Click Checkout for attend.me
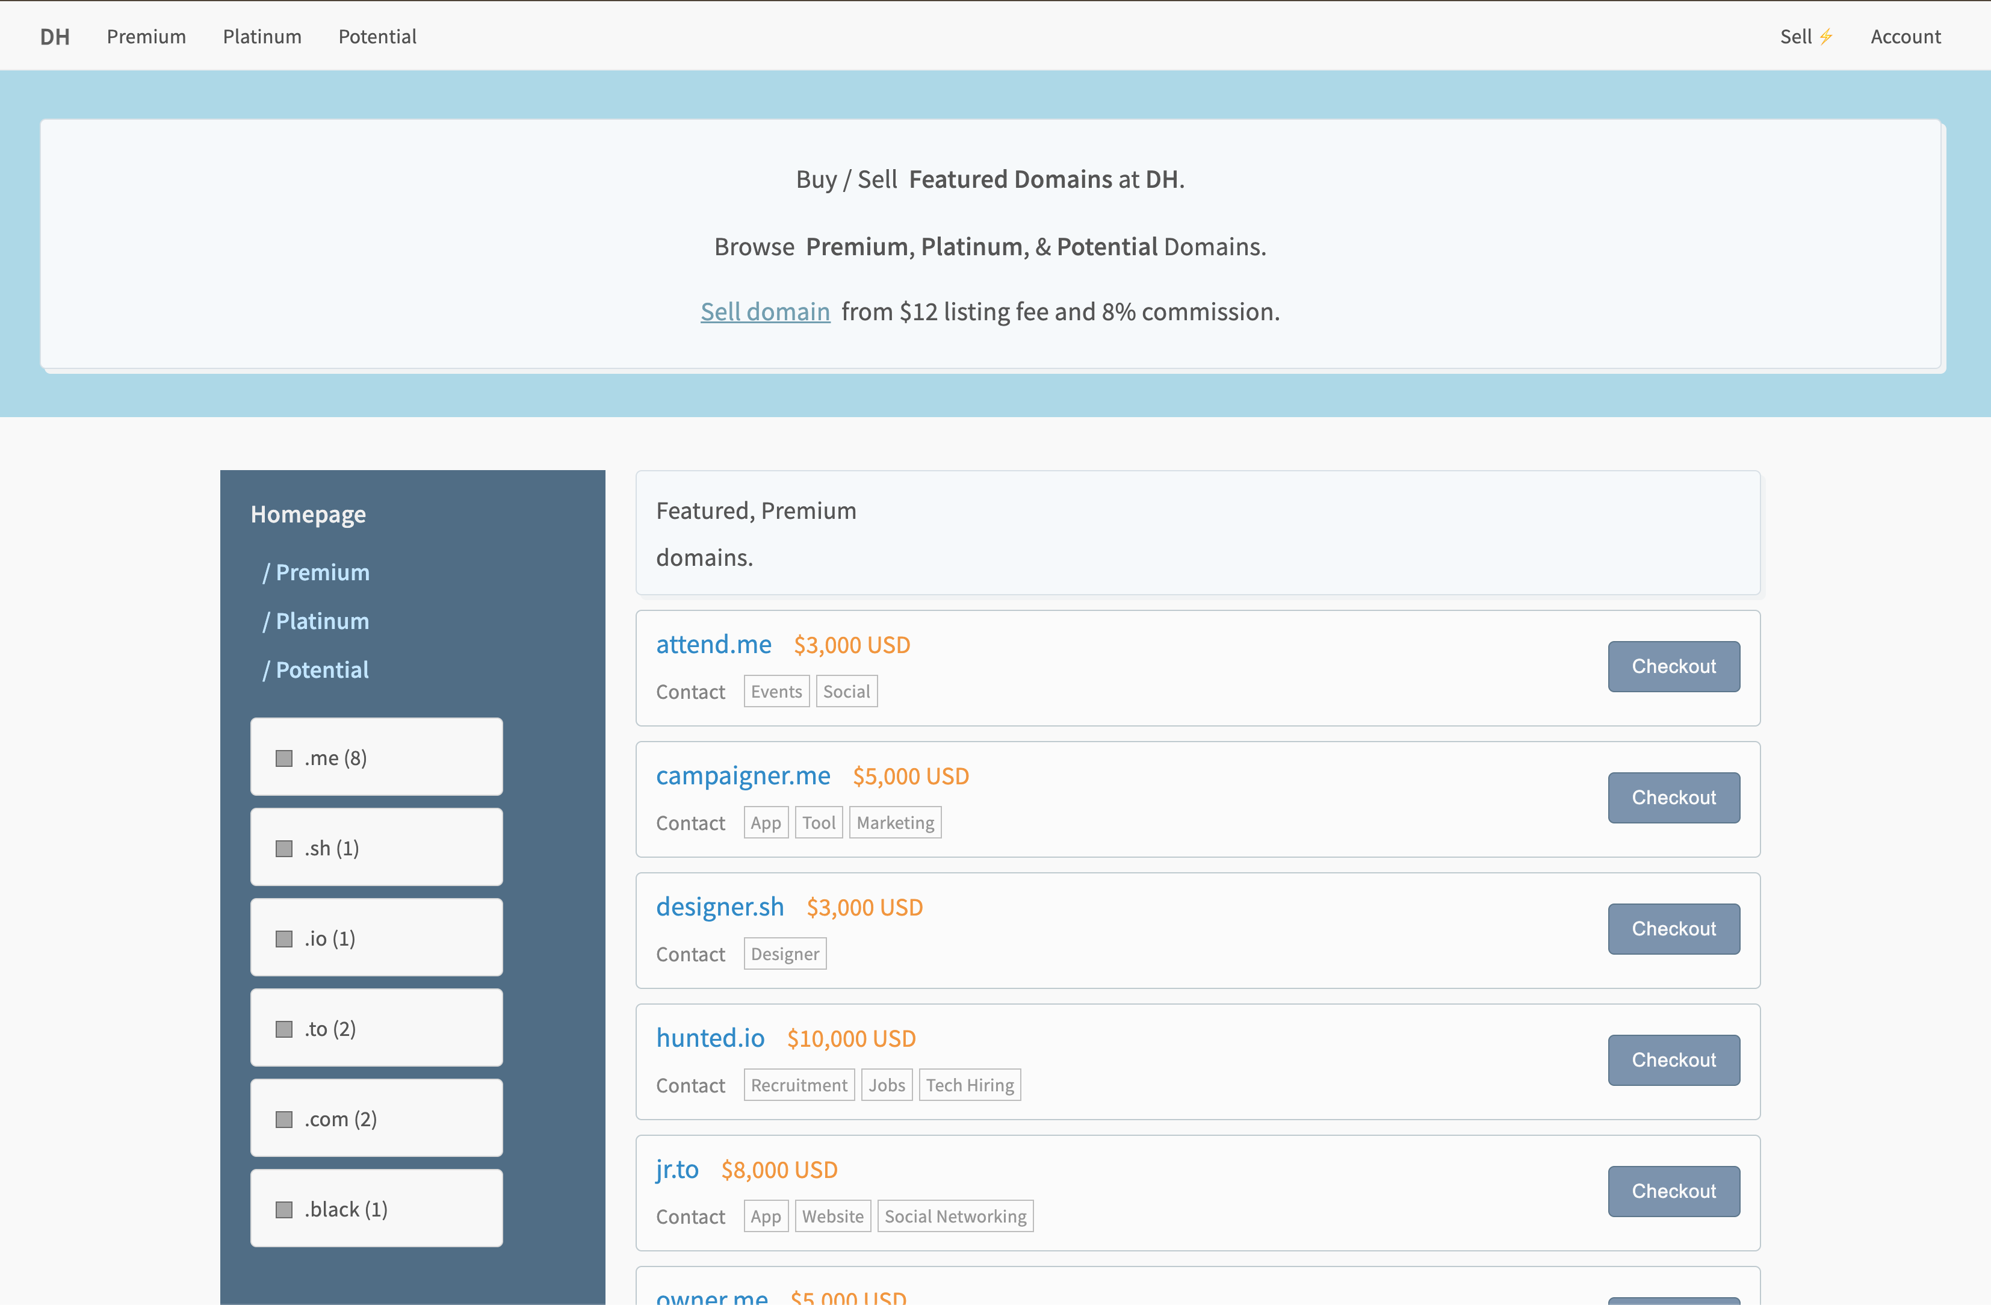This screenshot has height=1305, width=1991. (1673, 667)
